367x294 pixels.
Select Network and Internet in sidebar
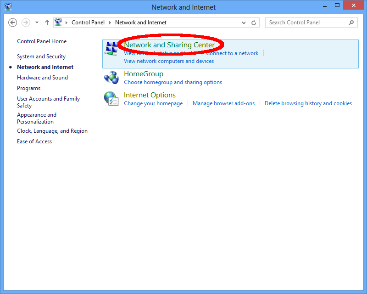tap(45, 67)
